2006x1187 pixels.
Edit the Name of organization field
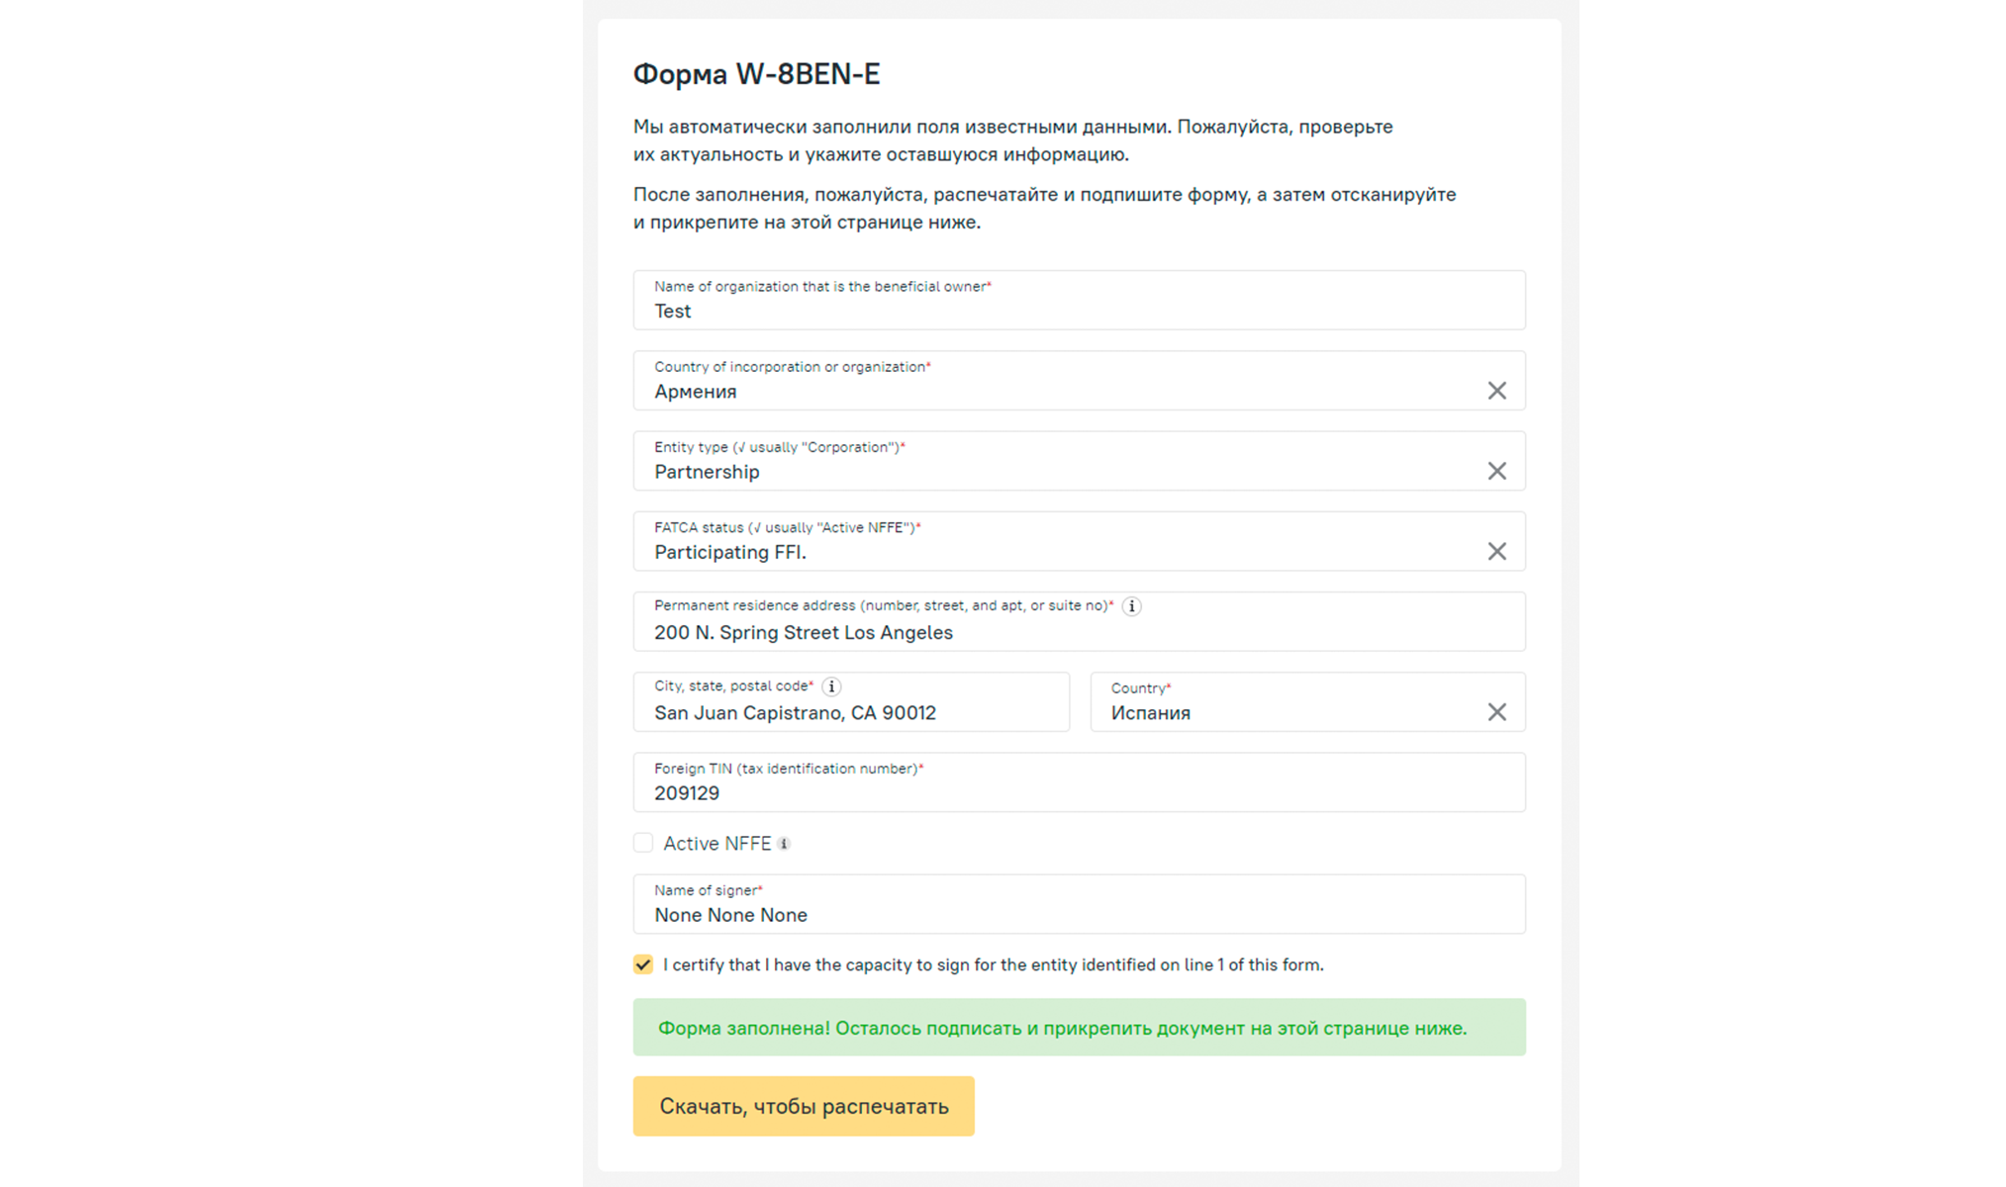[1079, 311]
